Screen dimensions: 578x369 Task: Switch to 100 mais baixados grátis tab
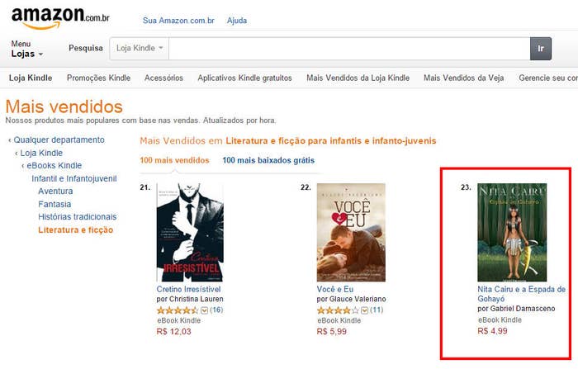[x=268, y=160]
